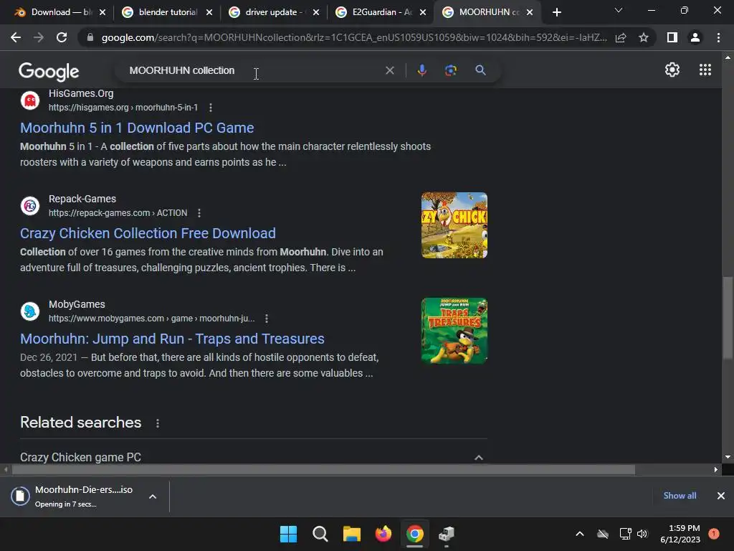The width and height of the screenshot is (734, 551).
Task: Open File Explorer from the taskbar
Action: [x=351, y=534]
